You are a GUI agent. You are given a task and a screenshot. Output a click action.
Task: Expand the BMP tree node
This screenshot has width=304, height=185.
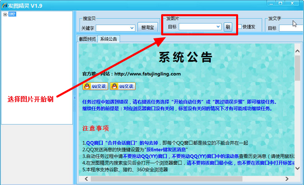pyautogui.click(x=5, y=15)
